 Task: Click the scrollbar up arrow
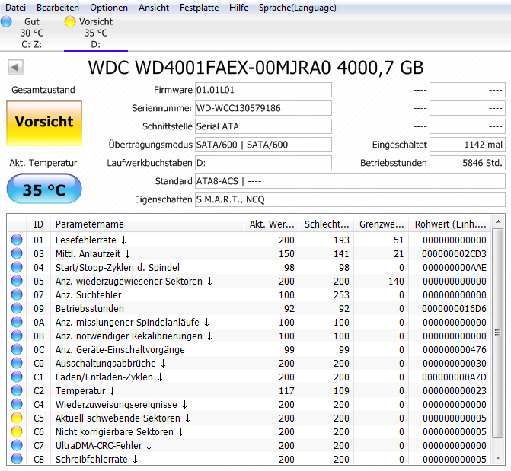click(497, 221)
